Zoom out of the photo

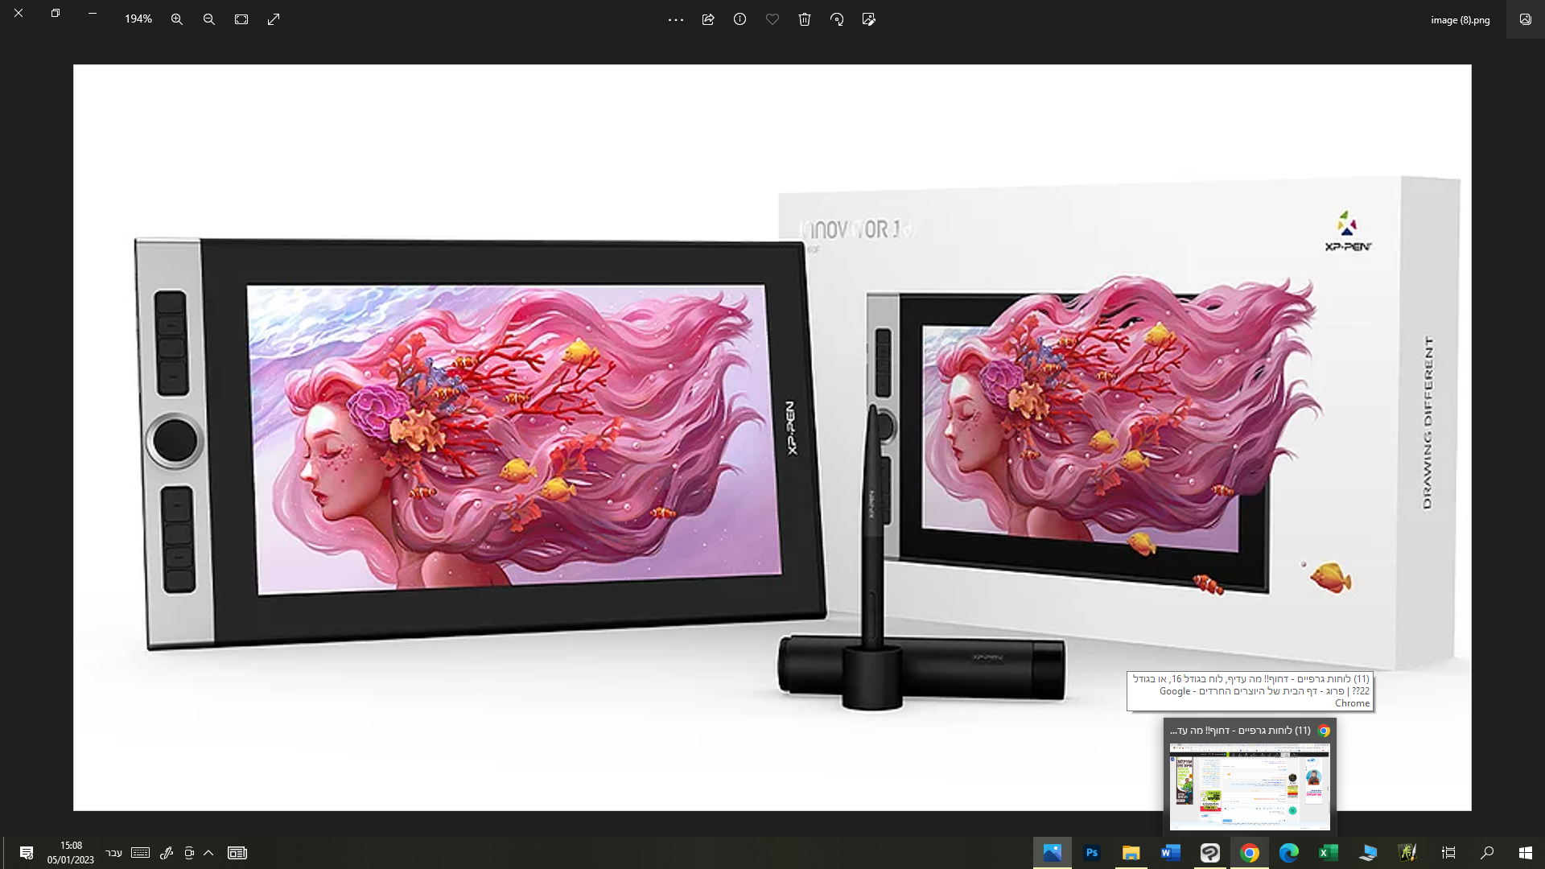pyautogui.click(x=209, y=19)
